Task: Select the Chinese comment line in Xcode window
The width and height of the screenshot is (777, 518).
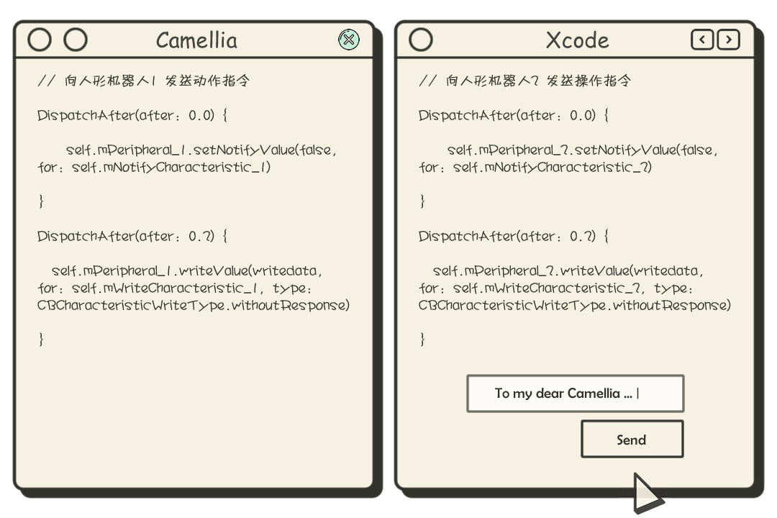Action: point(524,81)
